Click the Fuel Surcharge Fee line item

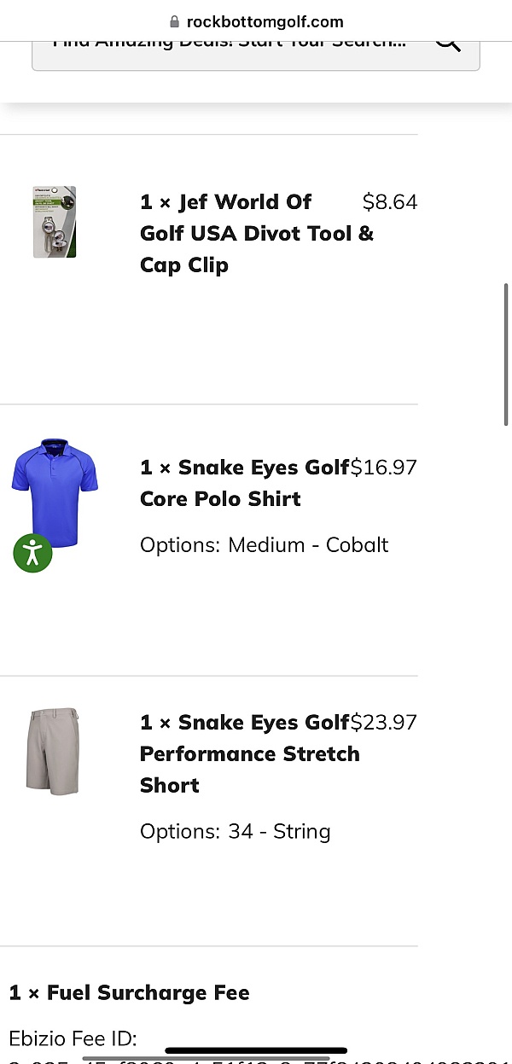tap(130, 993)
